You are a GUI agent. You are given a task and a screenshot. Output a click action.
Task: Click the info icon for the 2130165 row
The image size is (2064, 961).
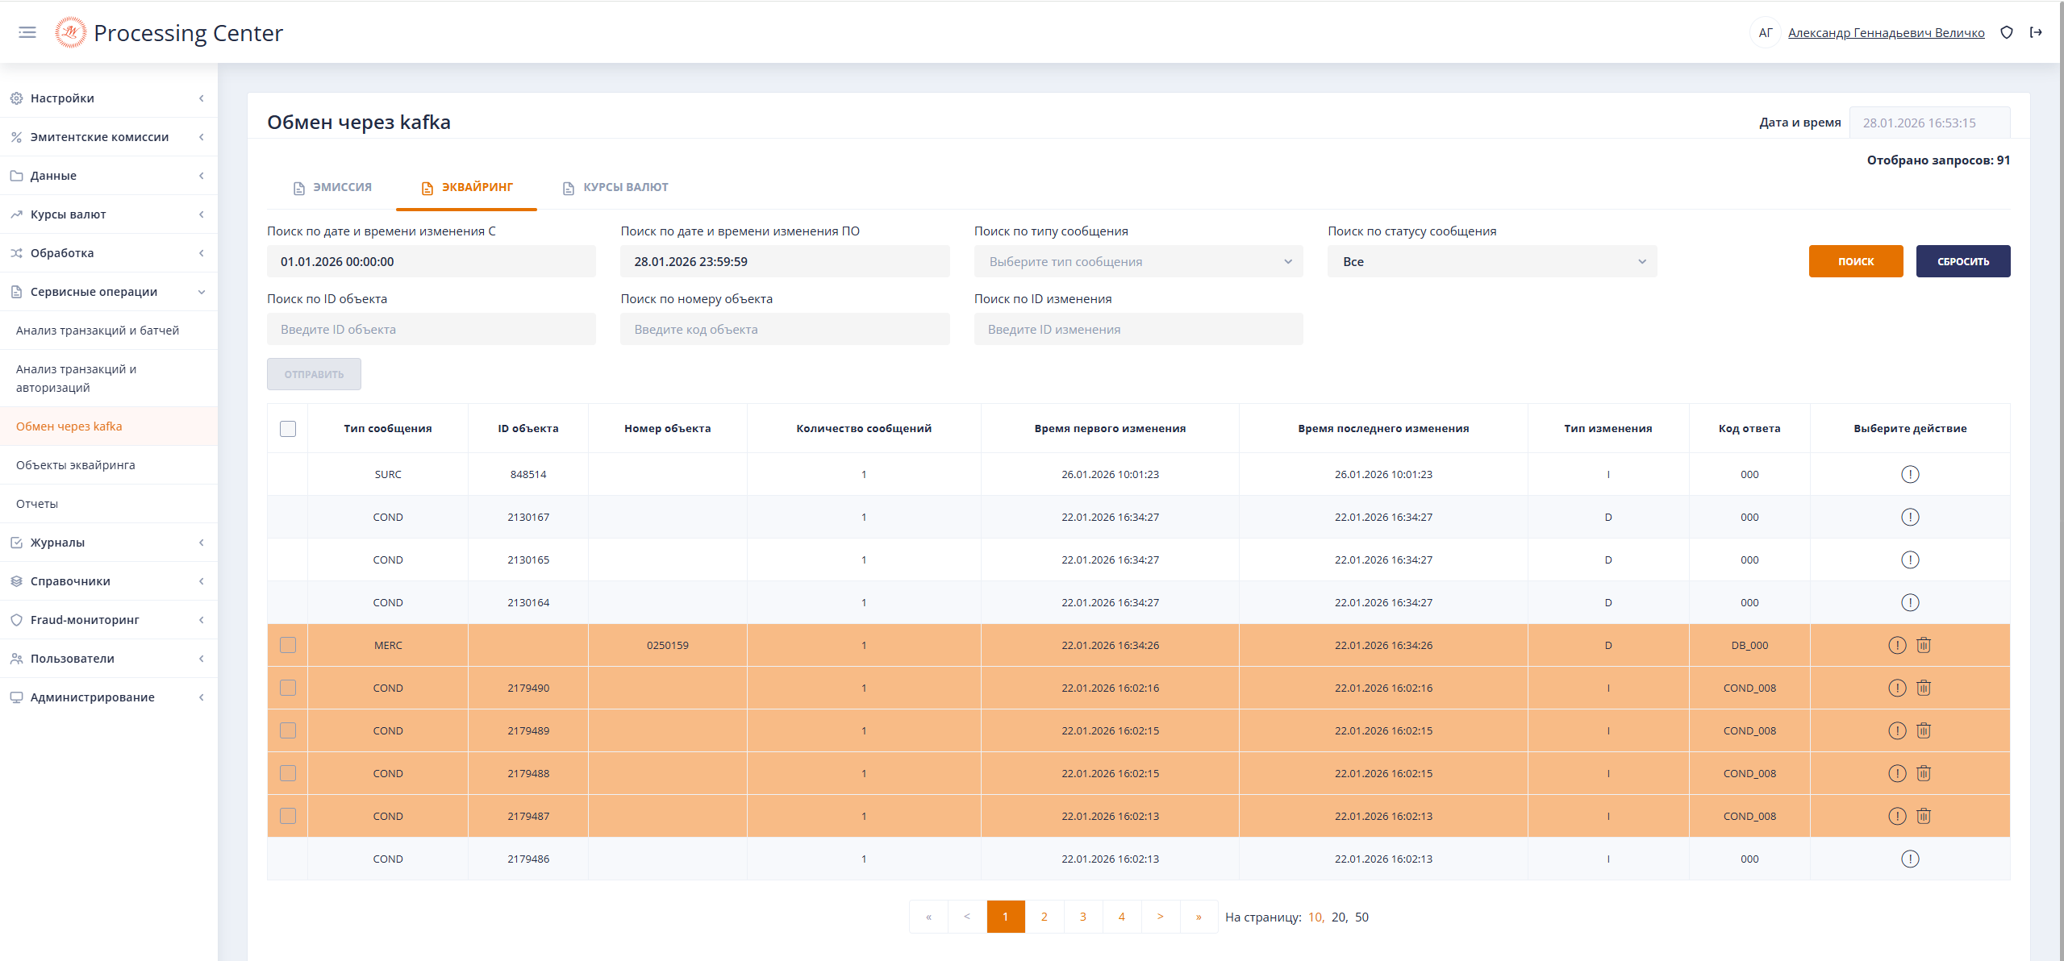pos(1909,560)
